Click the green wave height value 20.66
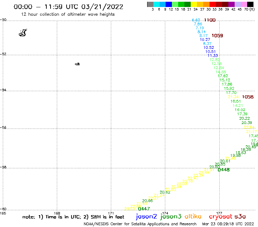Viewport: 258px width, 227px height. (147, 201)
